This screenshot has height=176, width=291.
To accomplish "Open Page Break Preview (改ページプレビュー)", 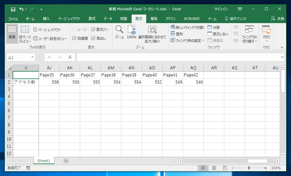I will [x=25, y=34].
